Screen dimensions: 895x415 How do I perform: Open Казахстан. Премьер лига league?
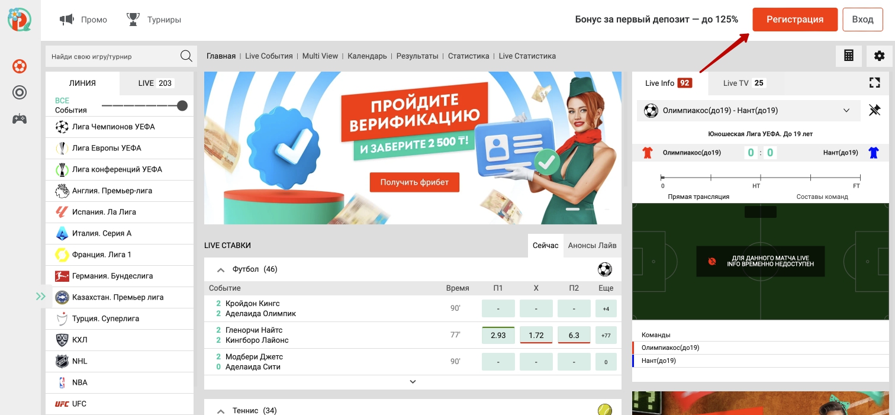click(120, 297)
